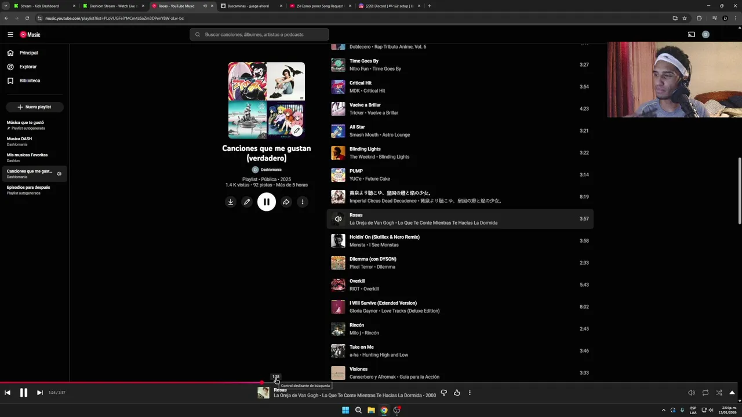Expand the player page arrow

pyautogui.click(x=732, y=393)
